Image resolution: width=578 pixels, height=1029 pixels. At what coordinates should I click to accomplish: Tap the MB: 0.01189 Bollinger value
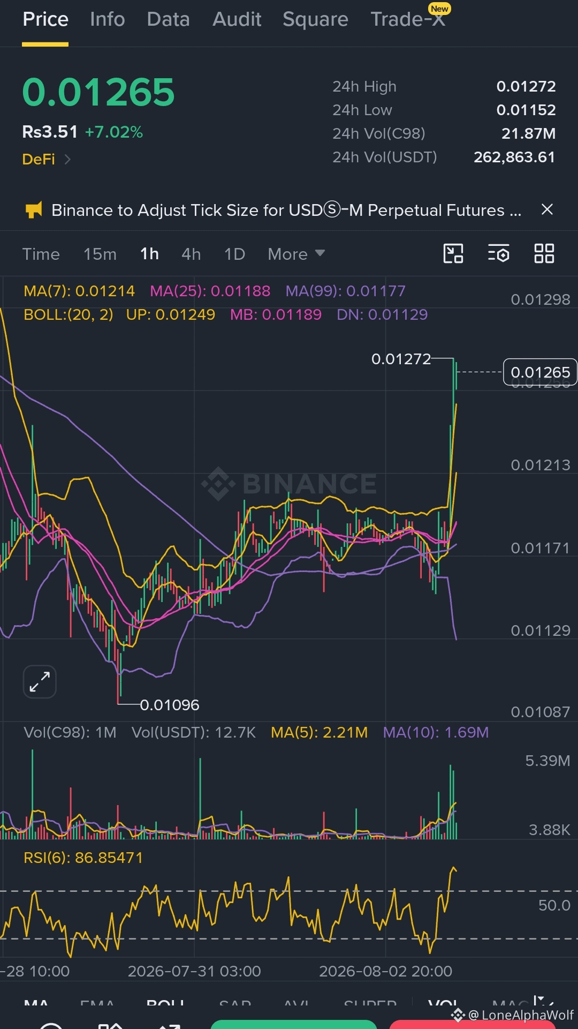click(x=276, y=314)
